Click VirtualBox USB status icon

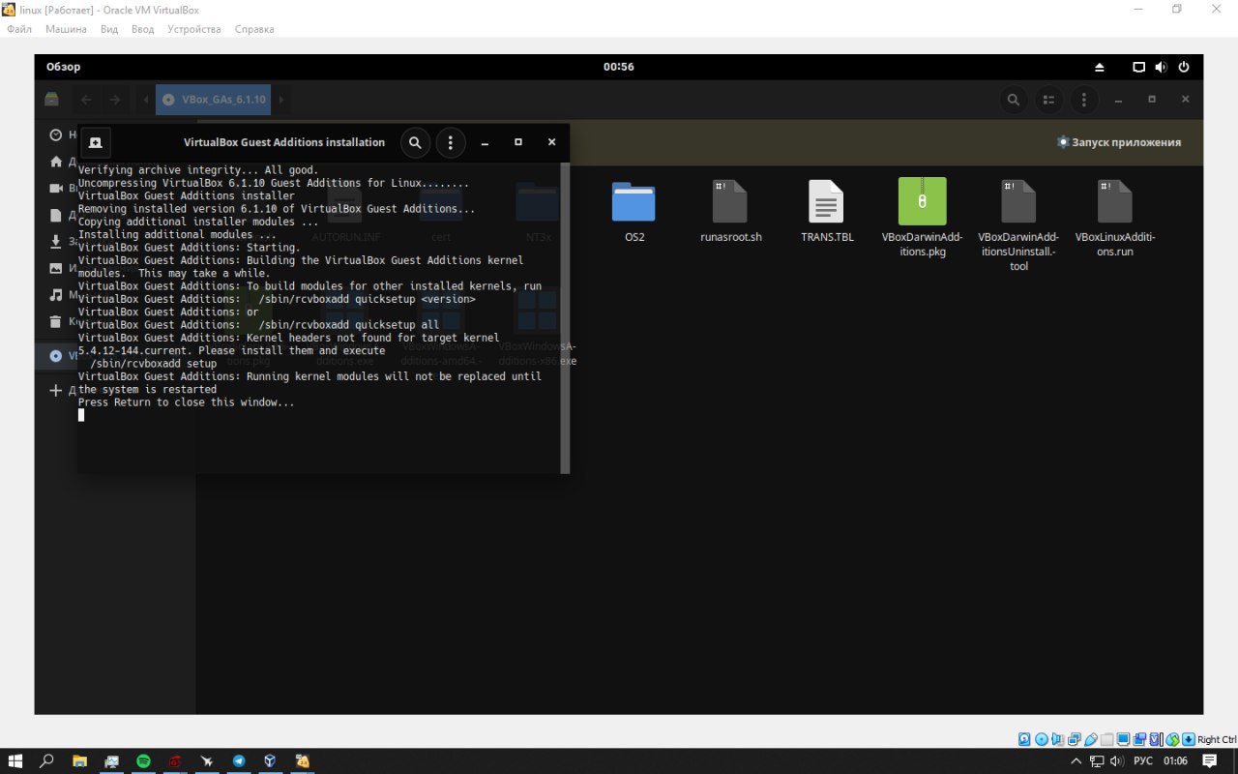pyautogui.click(x=1091, y=739)
